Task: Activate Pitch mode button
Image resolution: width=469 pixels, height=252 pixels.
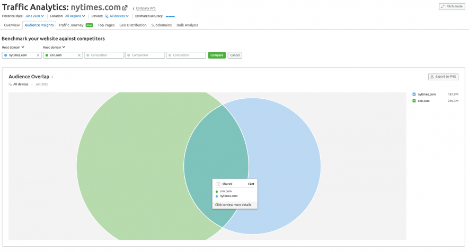Action: pyautogui.click(x=452, y=6)
